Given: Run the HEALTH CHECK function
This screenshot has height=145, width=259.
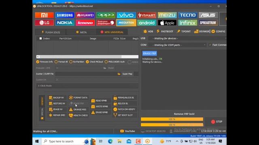Looking at the screenshot, I should pyautogui.click(x=79, y=116).
